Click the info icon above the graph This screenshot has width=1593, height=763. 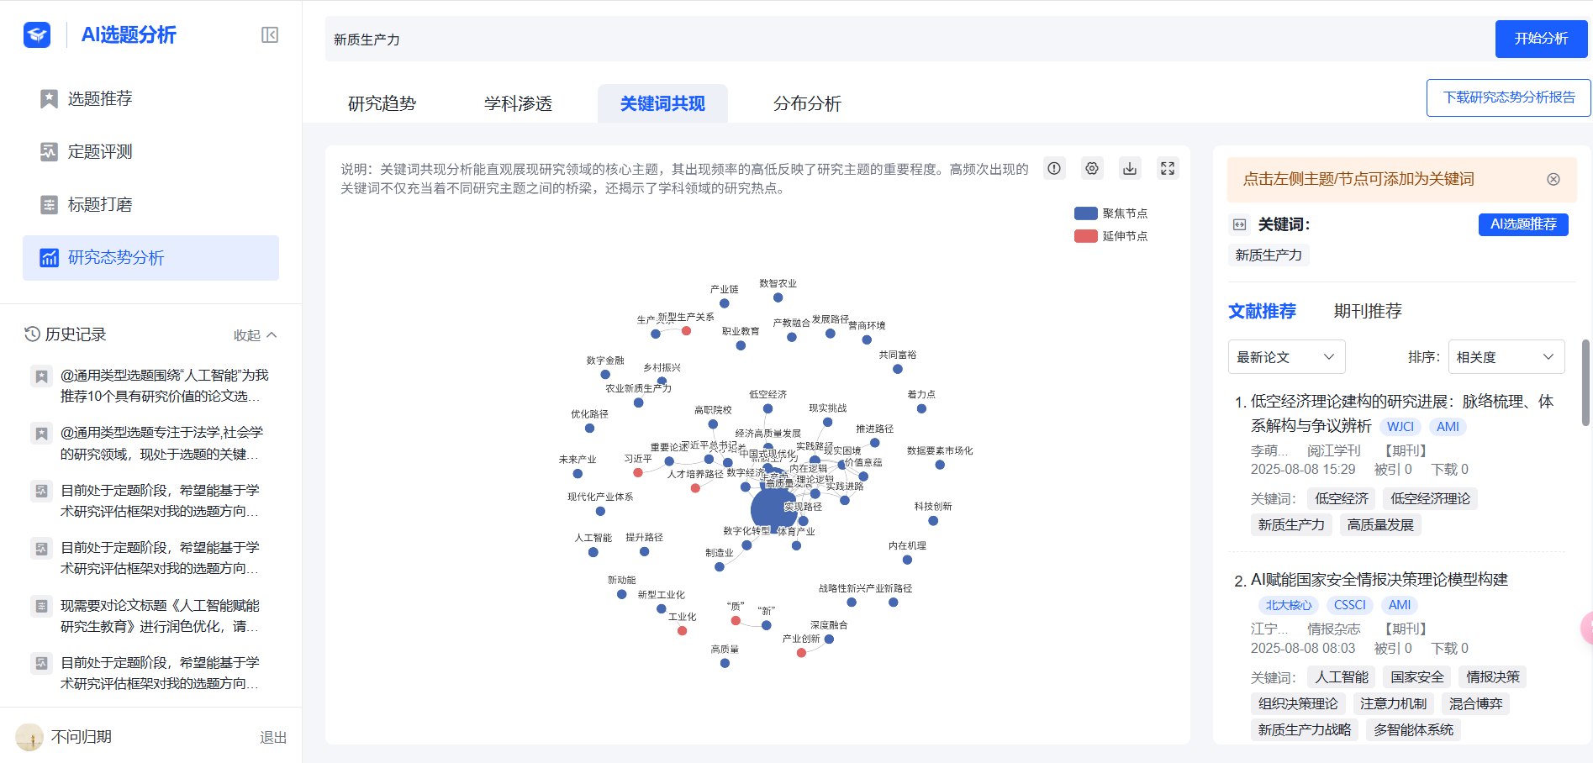coord(1054,168)
